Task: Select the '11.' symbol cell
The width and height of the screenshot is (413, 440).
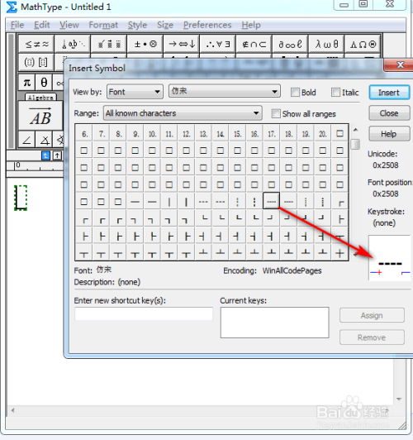Action: point(169,134)
